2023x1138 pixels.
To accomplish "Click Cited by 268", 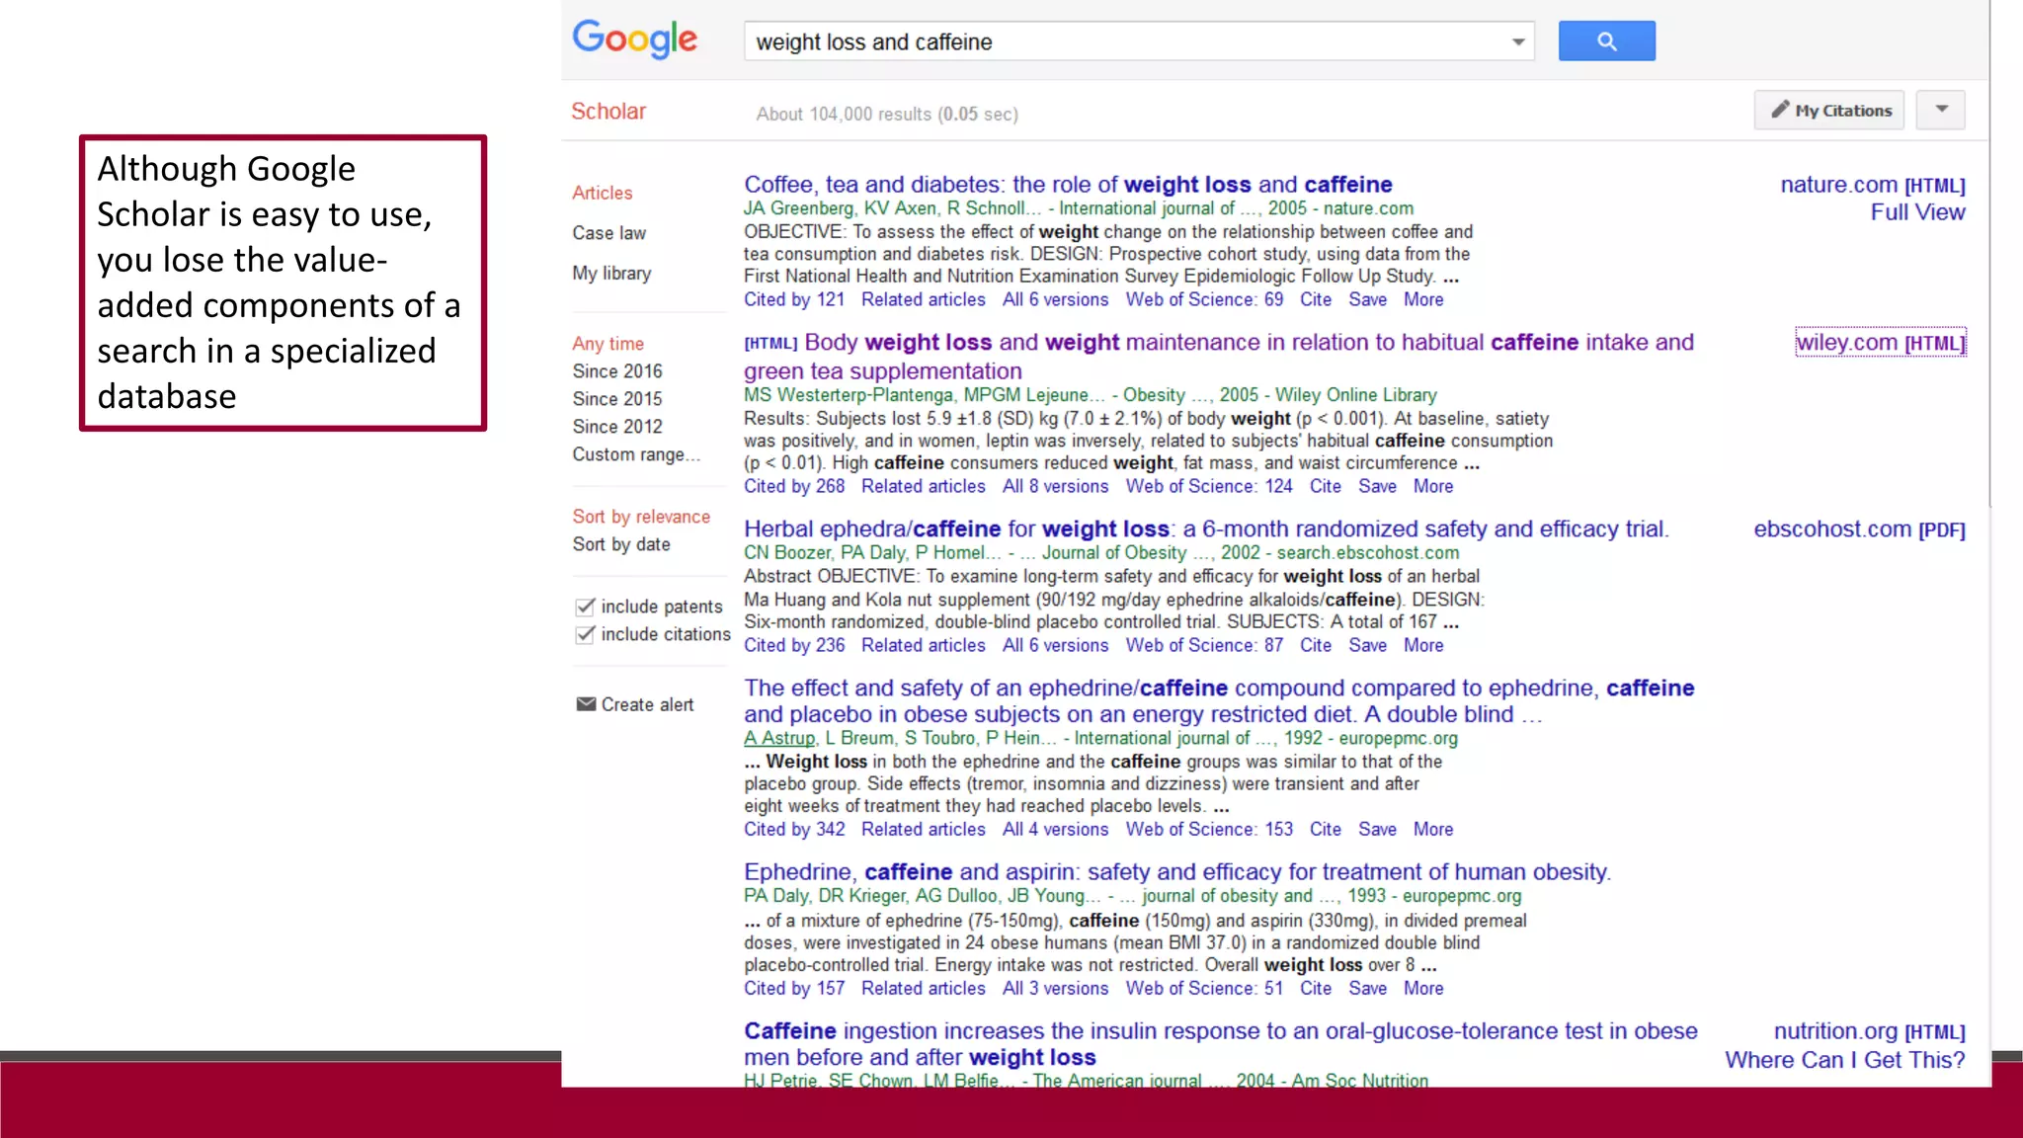I will (794, 486).
